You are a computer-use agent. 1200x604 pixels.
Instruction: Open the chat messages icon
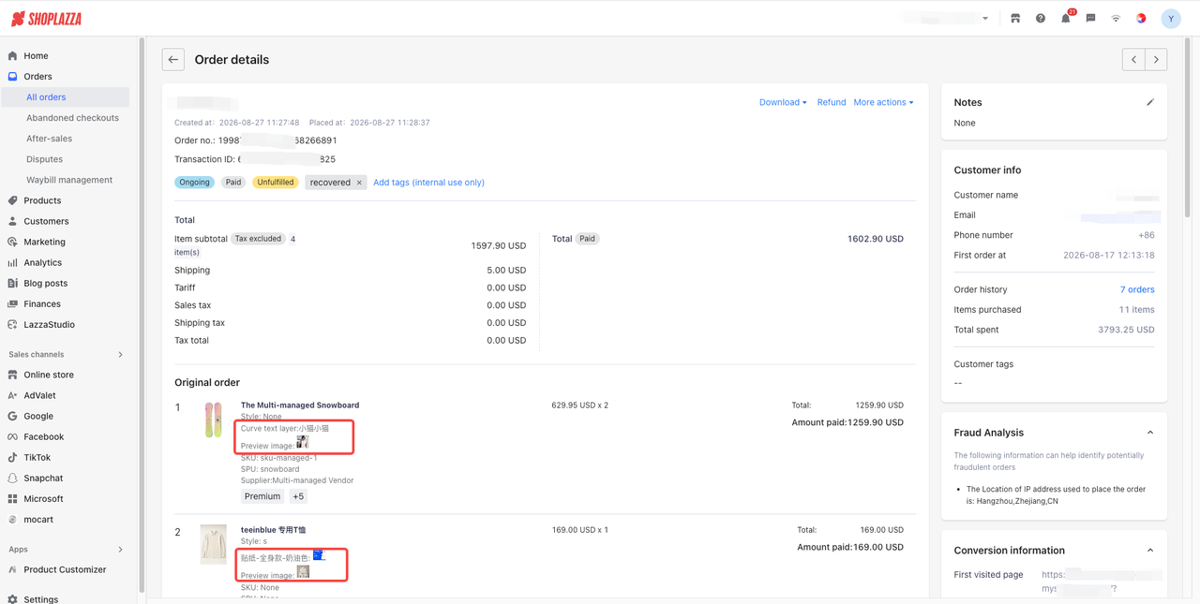1090,18
